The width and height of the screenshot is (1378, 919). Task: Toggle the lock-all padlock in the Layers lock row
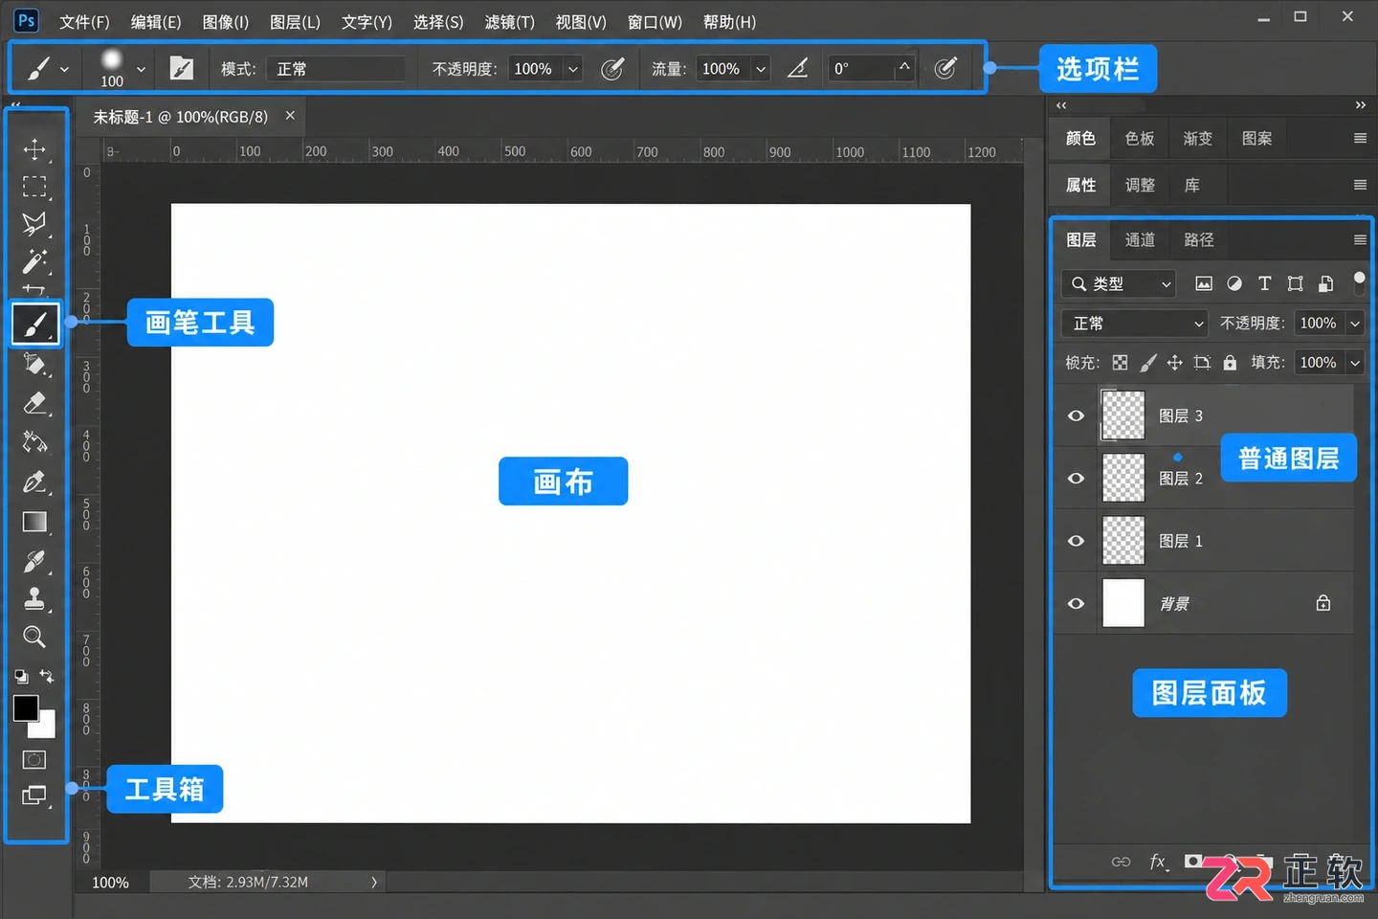tap(1230, 363)
